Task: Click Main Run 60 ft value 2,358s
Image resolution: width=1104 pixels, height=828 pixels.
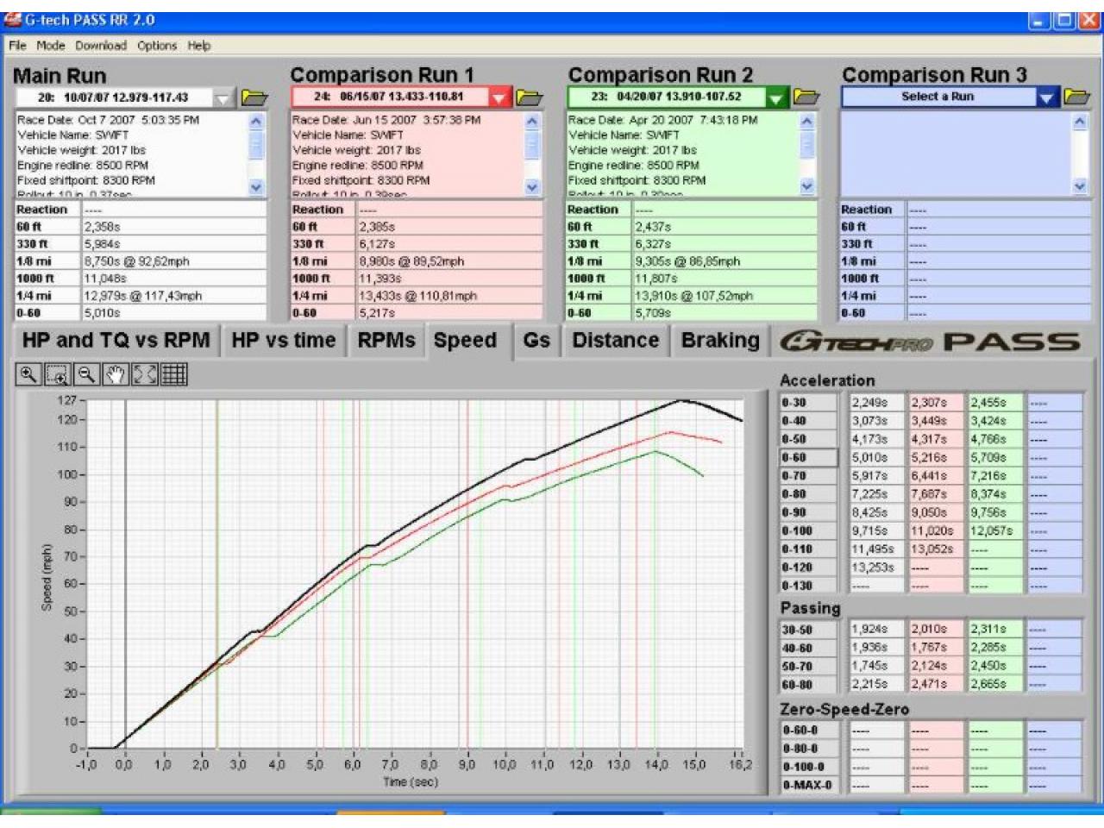Action: (174, 227)
